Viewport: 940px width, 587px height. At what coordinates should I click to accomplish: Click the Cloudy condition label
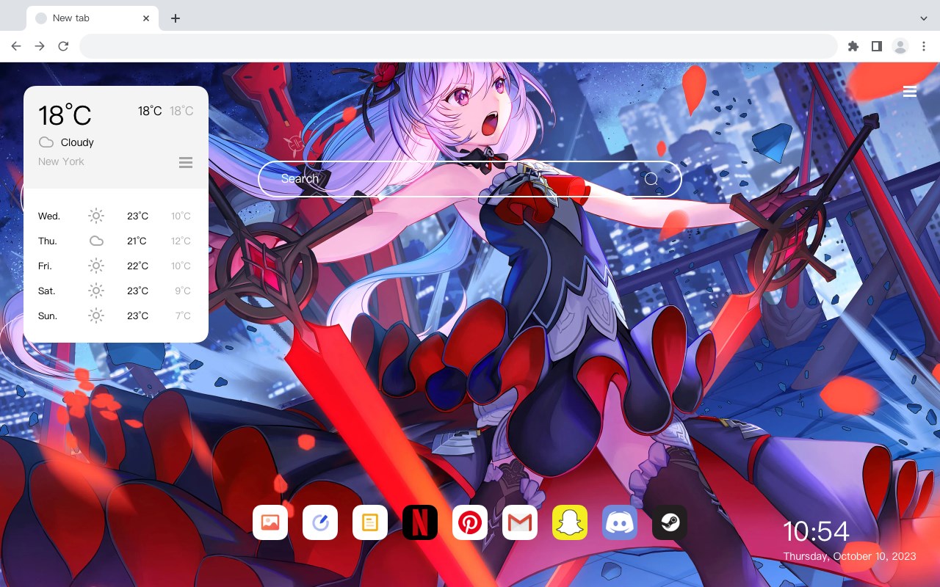pyautogui.click(x=77, y=142)
